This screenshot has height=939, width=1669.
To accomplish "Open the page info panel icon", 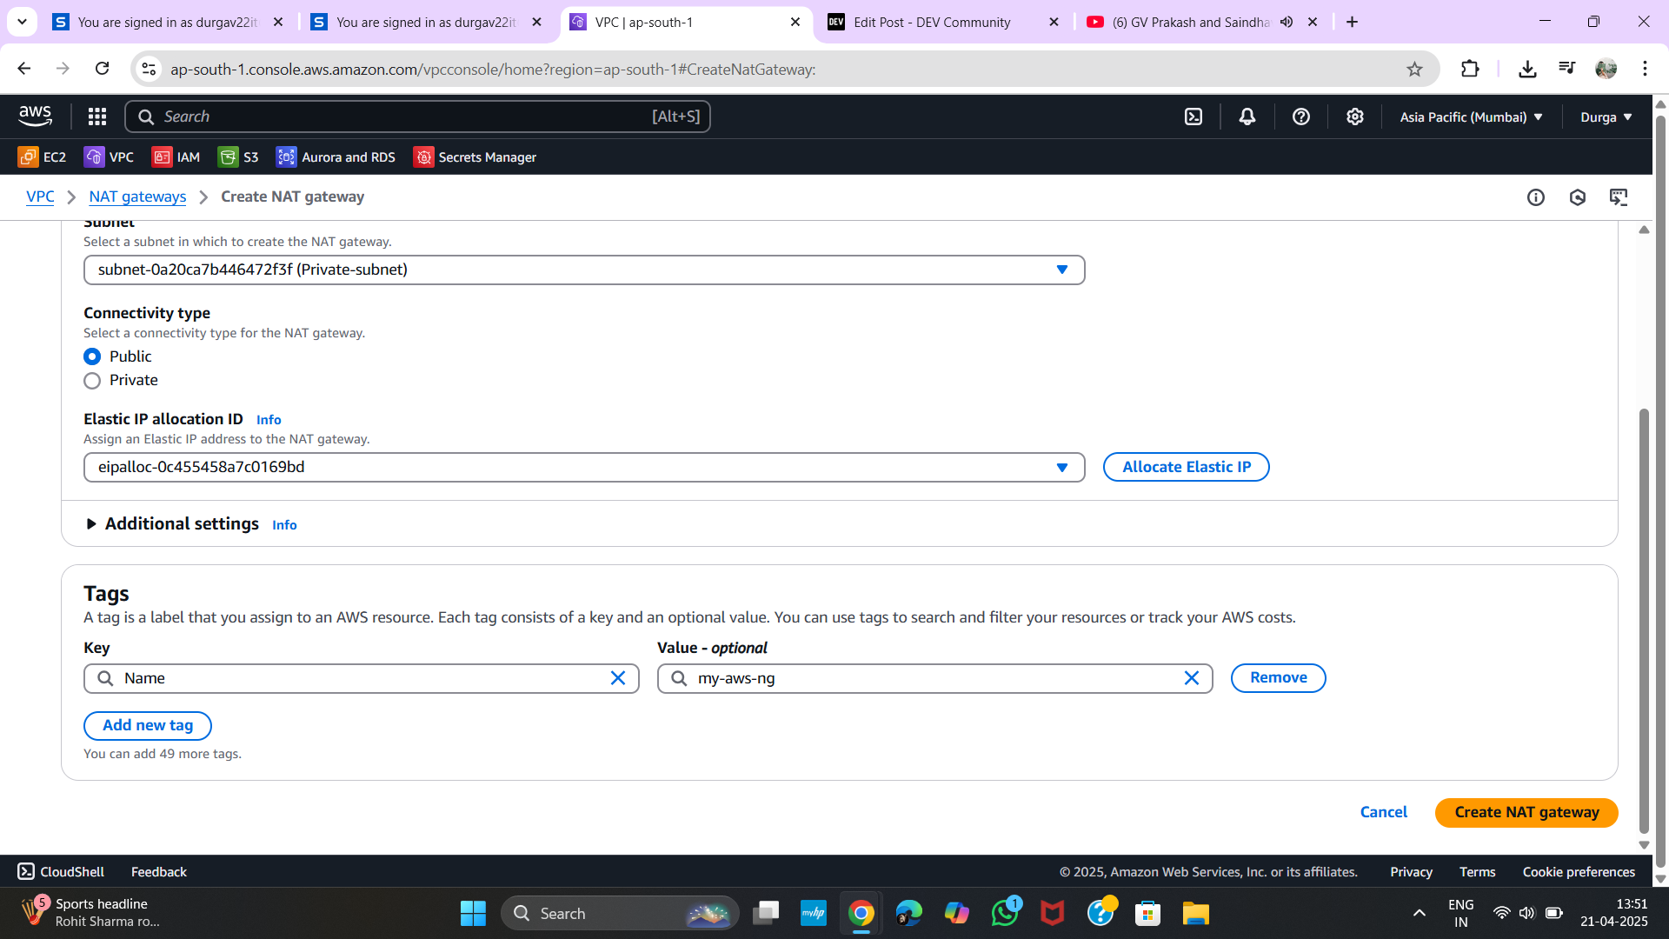I will [1536, 197].
